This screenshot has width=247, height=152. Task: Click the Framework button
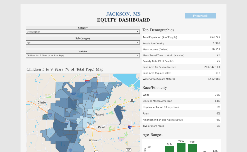[200, 16]
